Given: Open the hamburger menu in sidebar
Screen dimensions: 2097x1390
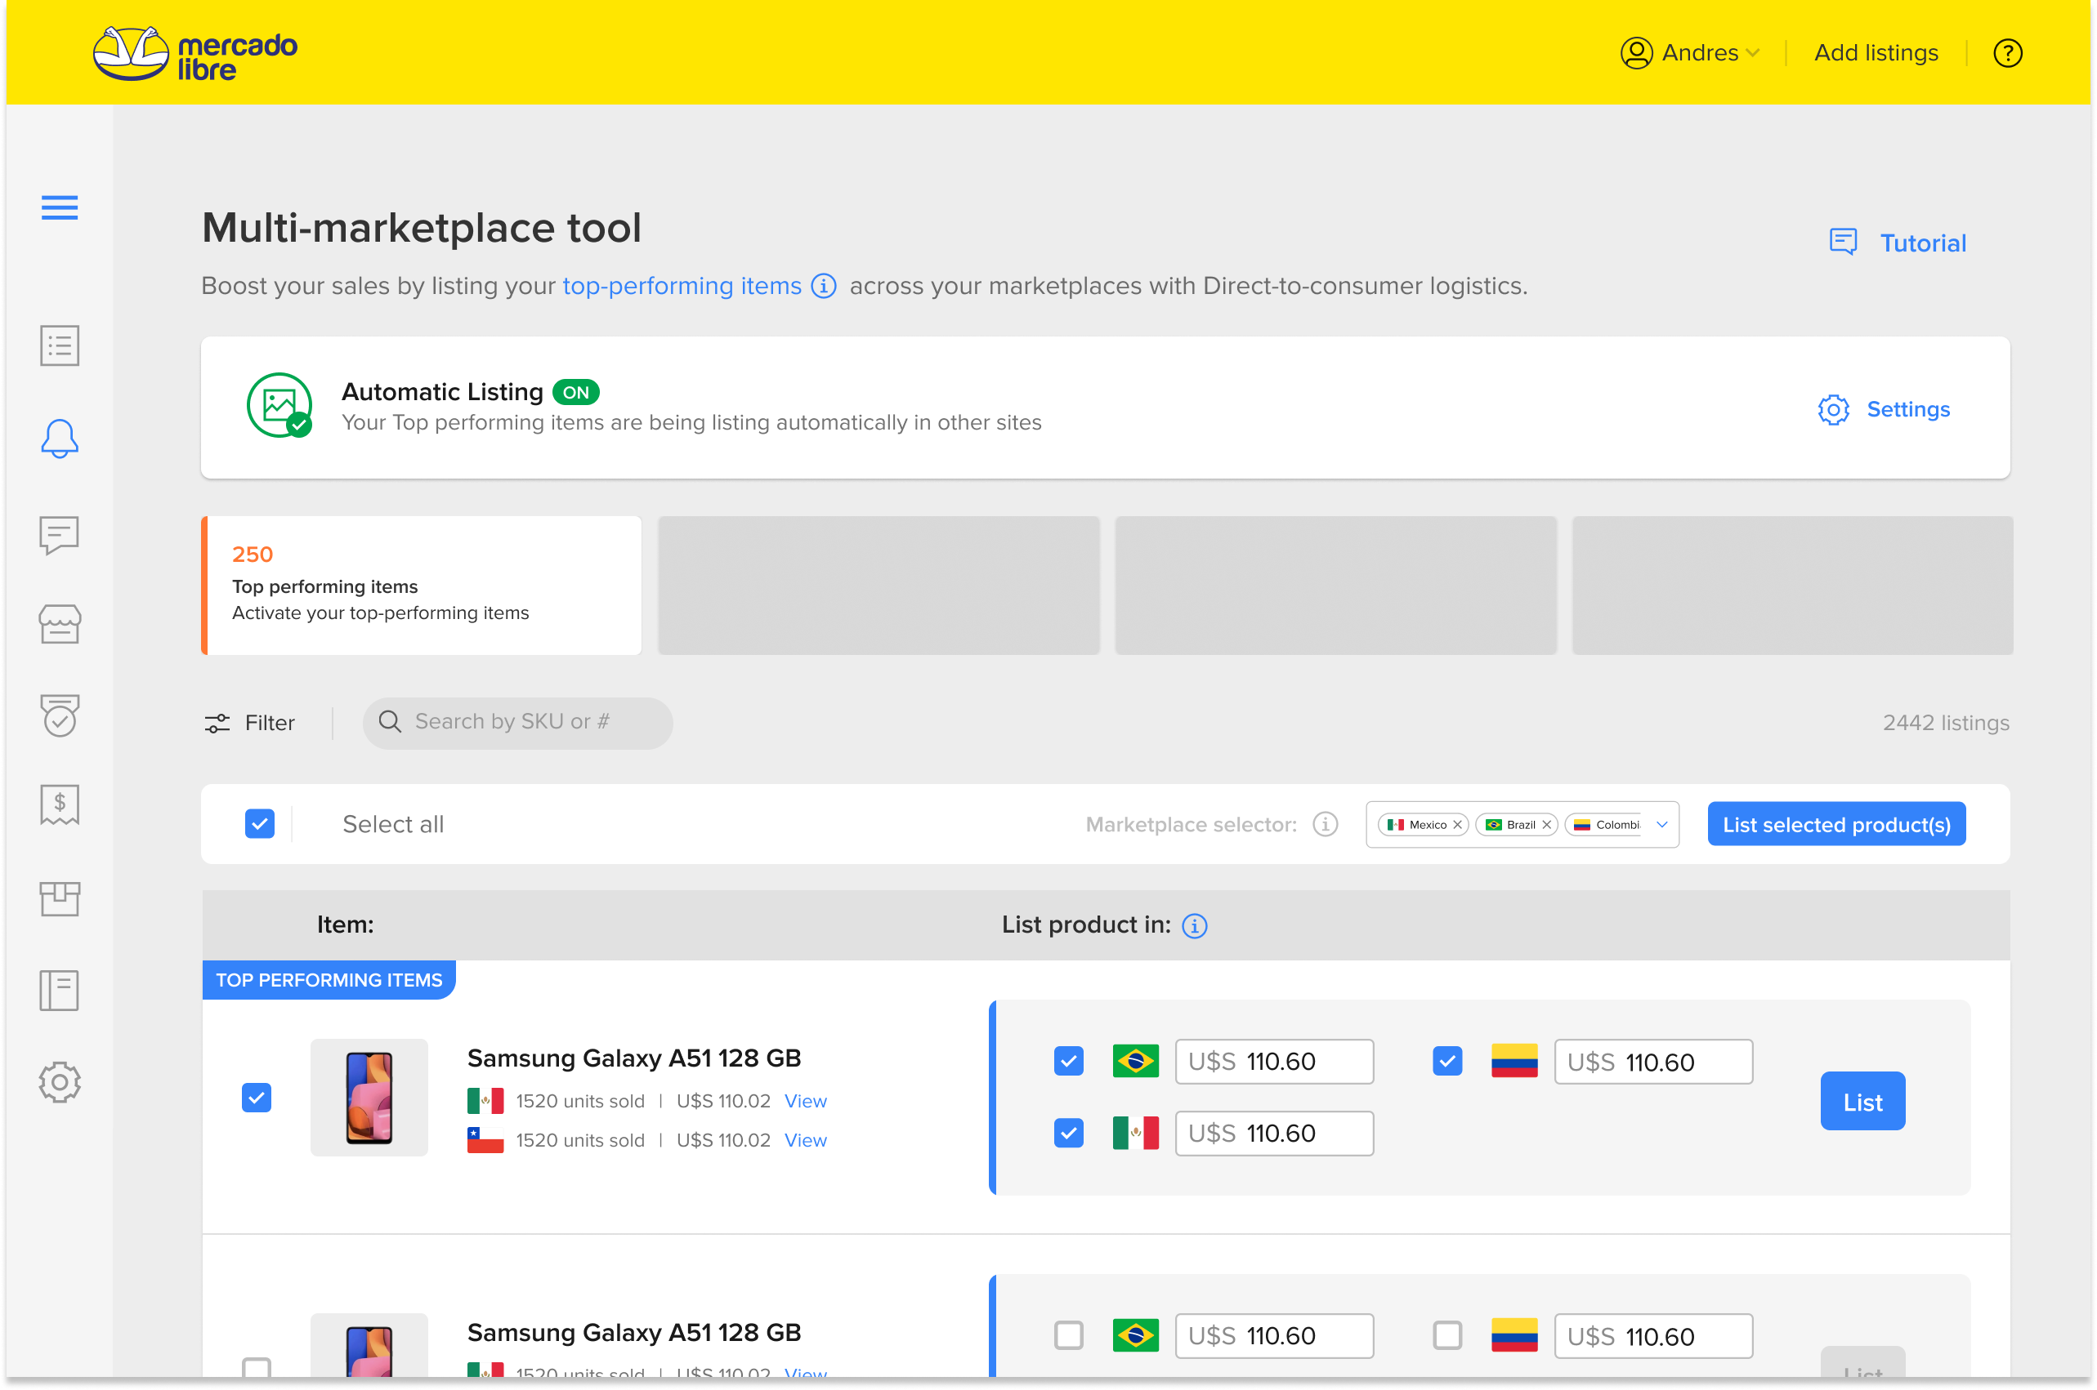Looking at the screenshot, I should click(60, 207).
